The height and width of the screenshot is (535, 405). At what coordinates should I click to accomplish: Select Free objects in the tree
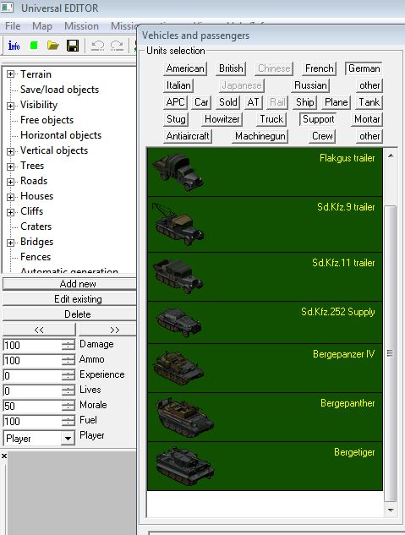point(47,120)
